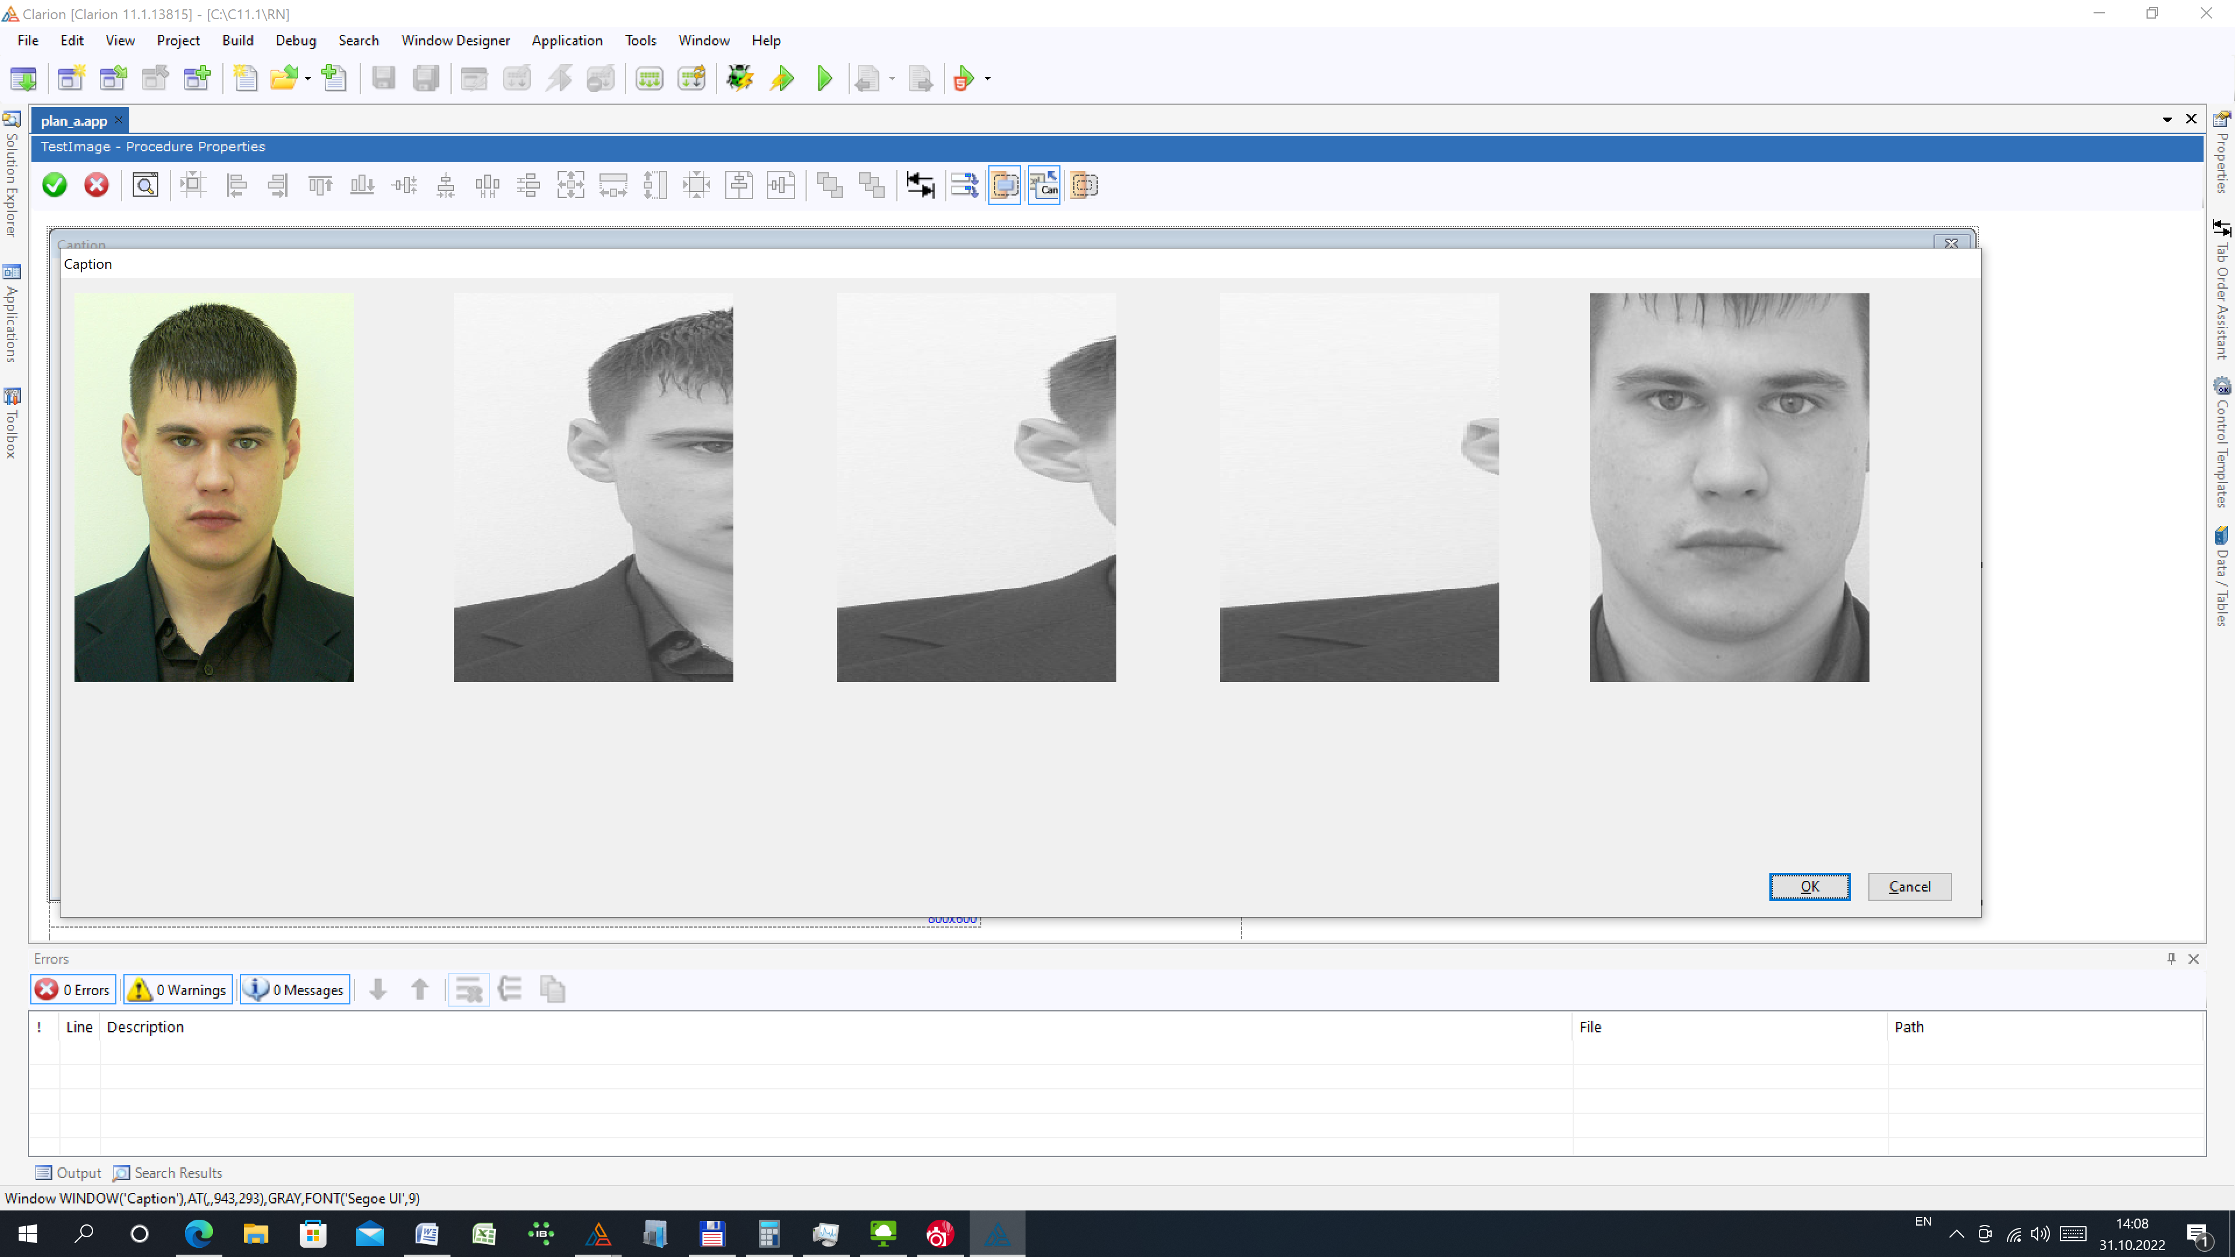Switch to the Search Results tab

168,1173
